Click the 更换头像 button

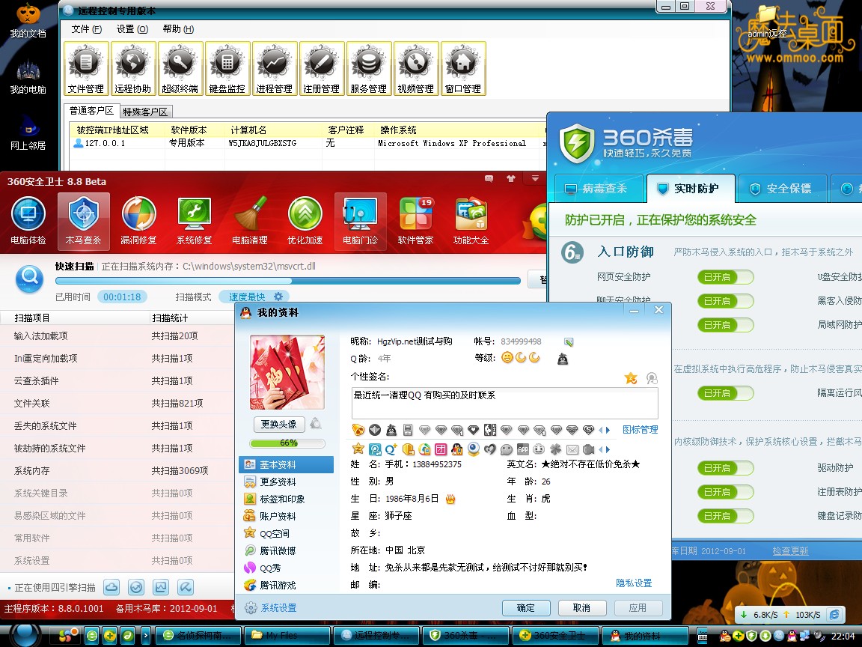(278, 424)
